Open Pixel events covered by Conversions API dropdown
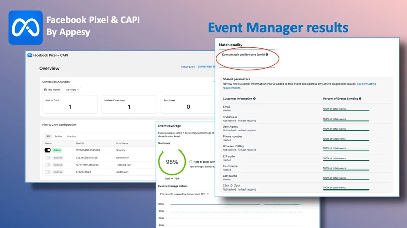This screenshot has width=407, height=228. point(184,194)
